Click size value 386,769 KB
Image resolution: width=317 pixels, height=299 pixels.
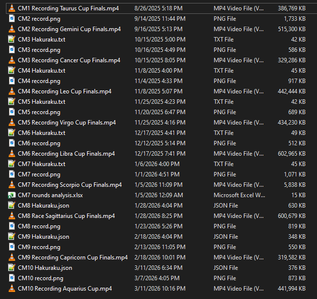(291, 8)
